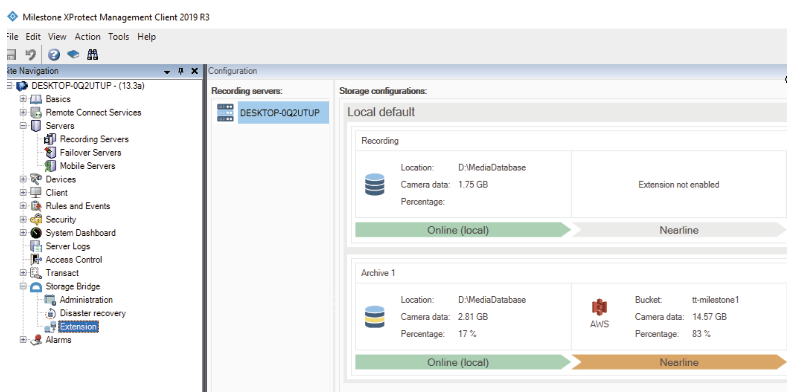Click the Alarms icon in tree

coord(37,340)
